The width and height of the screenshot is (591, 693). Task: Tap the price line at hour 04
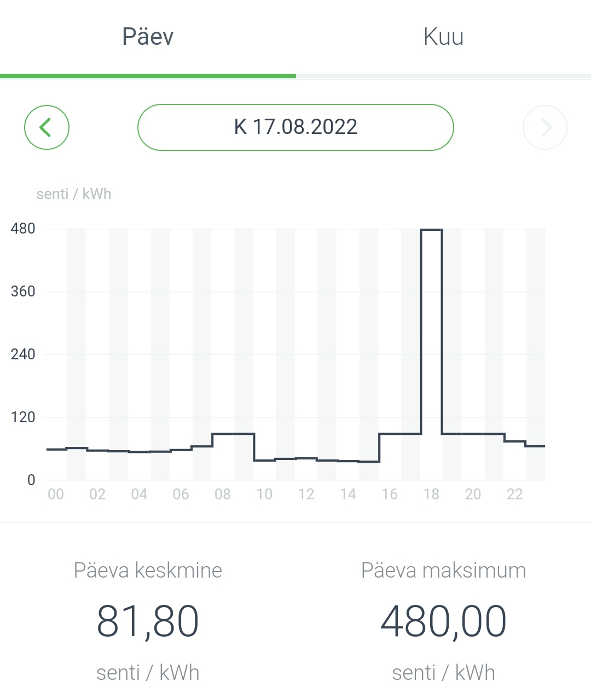click(x=139, y=452)
